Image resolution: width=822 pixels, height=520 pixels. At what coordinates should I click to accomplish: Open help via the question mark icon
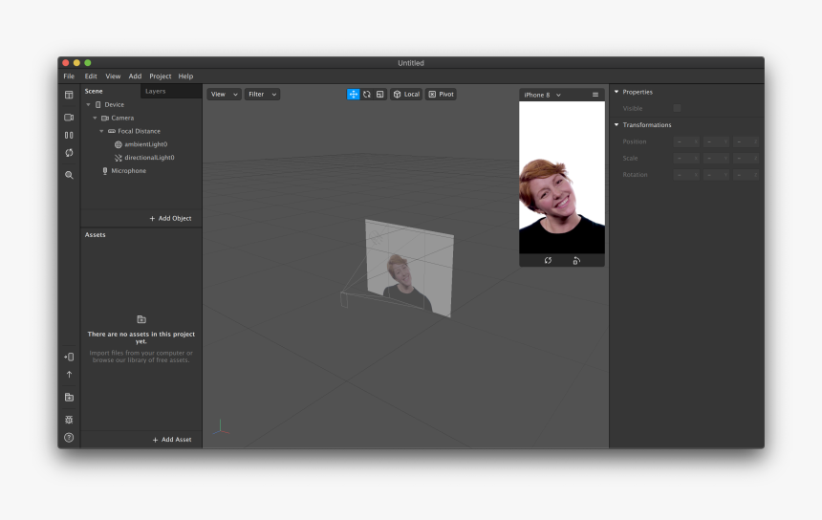click(69, 438)
